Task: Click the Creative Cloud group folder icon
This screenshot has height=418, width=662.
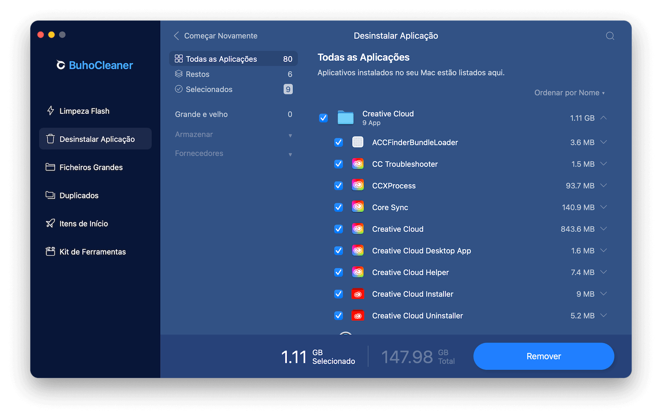Action: pyautogui.click(x=345, y=117)
